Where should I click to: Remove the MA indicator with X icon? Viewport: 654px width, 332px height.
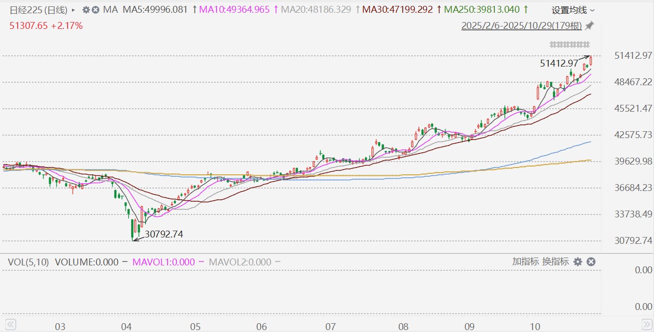[96, 10]
